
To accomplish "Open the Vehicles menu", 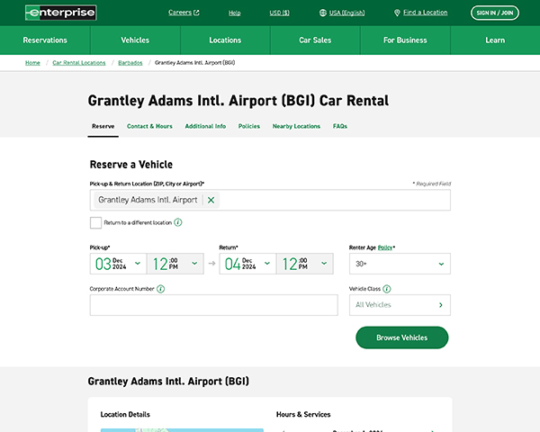I will tap(135, 40).
